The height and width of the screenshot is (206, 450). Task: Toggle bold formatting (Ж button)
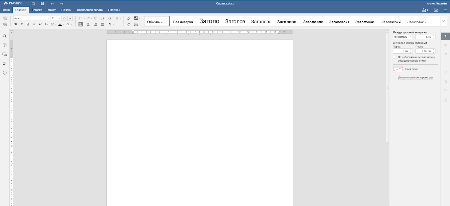[16, 24]
